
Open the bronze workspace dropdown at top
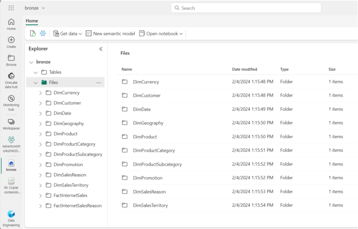pyautogui.click(x=35, y=8)
